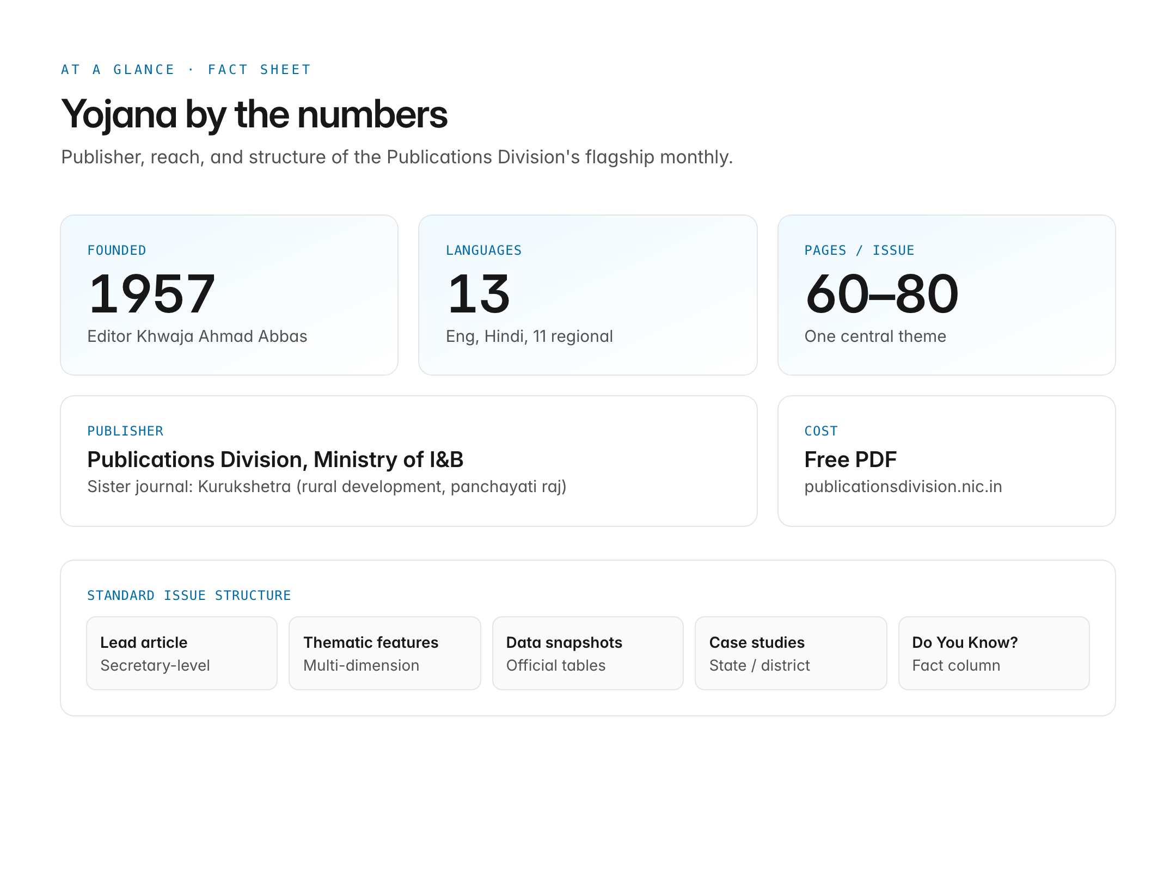Select the page range 60–80

click(882, 294)
